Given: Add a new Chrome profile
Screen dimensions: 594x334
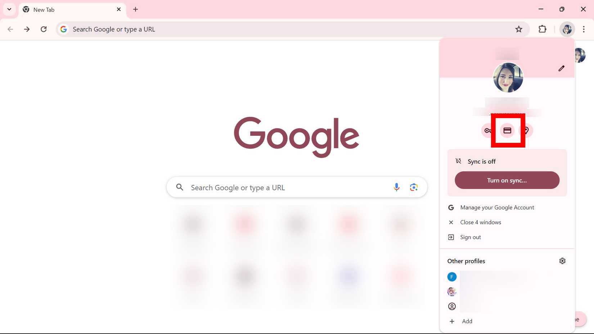Looking at the screenshot, I should click(x=467, y=321).
